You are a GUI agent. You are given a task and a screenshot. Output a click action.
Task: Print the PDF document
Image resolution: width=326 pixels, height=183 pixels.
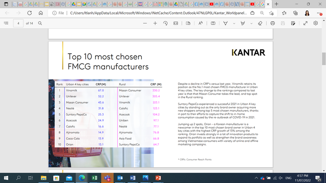tap(273, 23)
